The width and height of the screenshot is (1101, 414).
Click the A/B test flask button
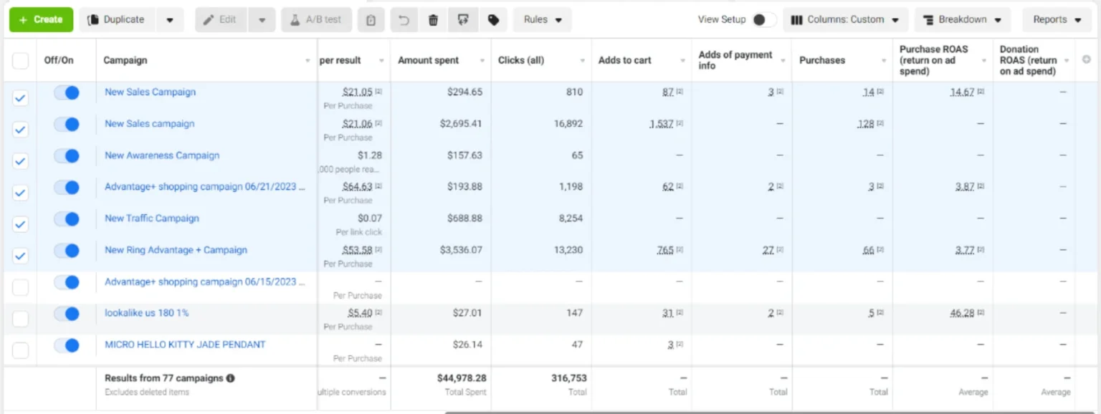(316, 20)
